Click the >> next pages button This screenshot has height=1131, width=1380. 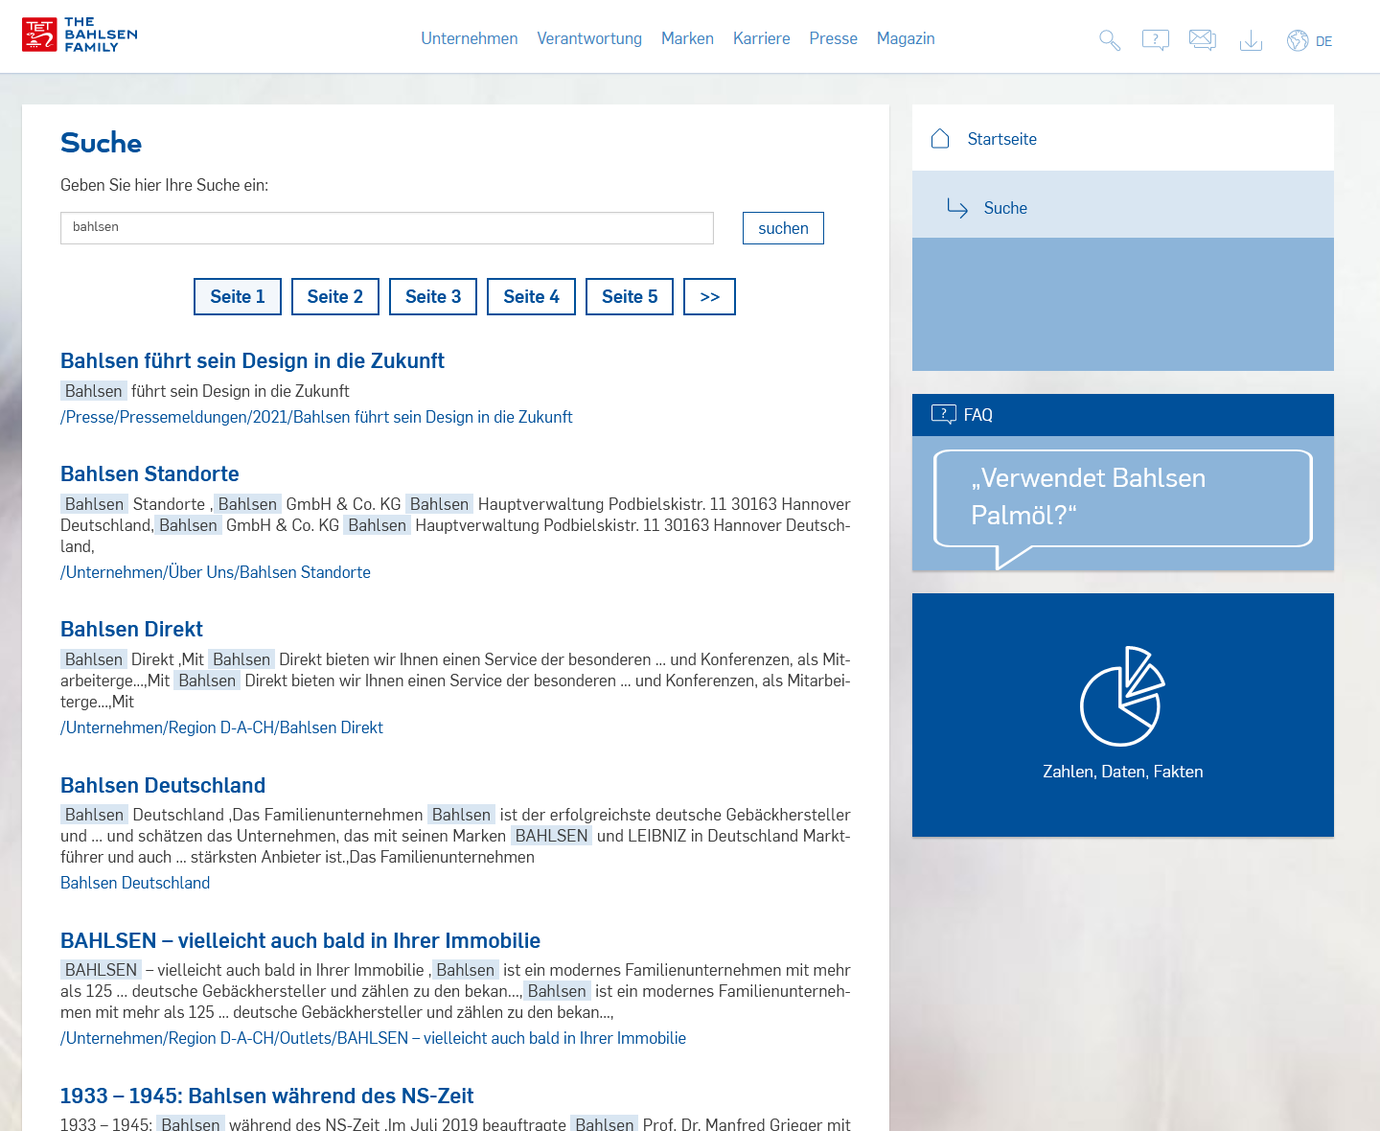click(709, 296)
